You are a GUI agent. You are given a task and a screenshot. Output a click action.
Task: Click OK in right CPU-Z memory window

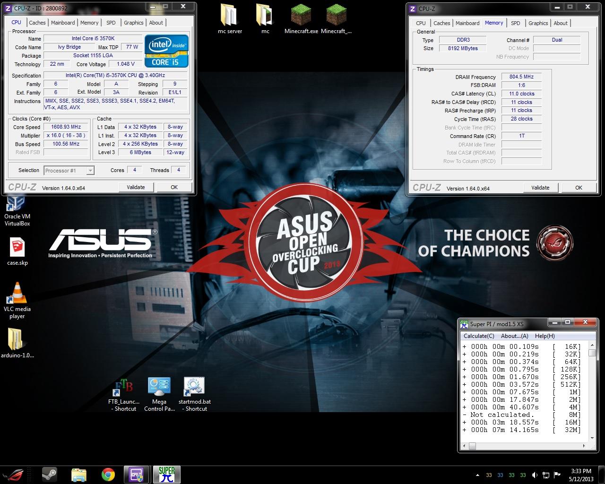[579, 188]
